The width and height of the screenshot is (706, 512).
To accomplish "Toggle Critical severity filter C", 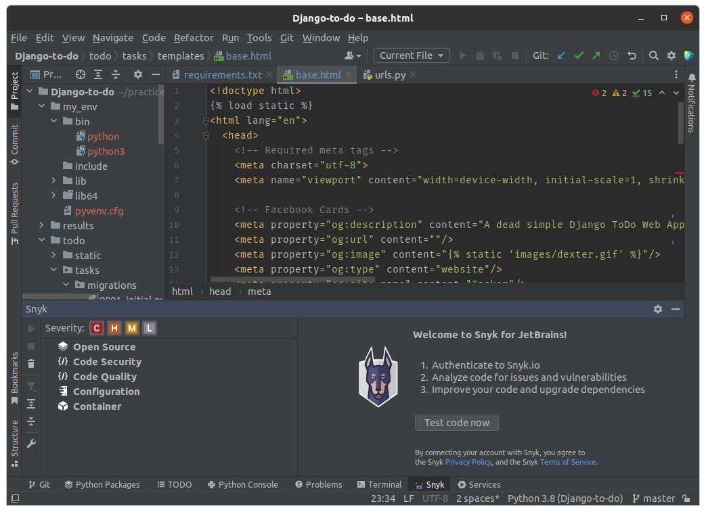I will pos(96,329).
